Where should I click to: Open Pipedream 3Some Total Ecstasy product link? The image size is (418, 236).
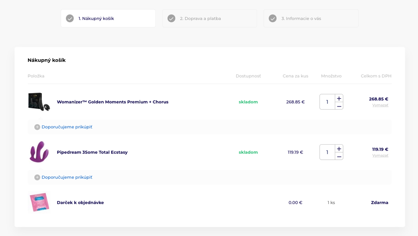point(92,152)
